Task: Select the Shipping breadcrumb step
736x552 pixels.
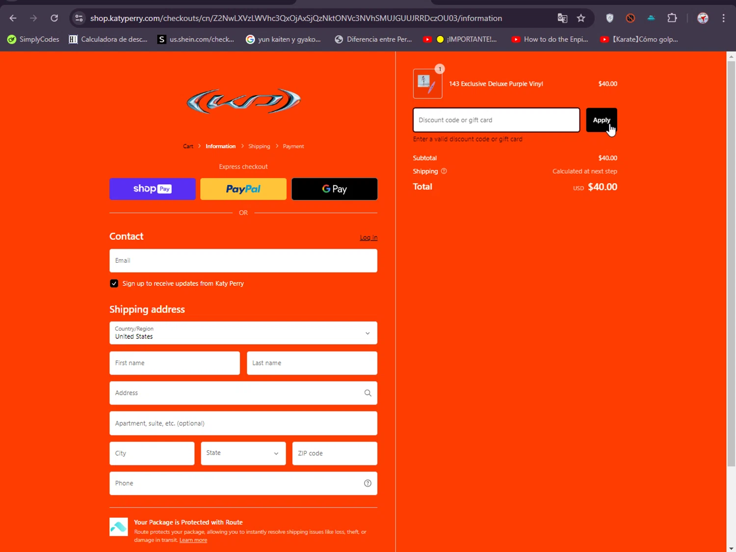Action: tap(259, 146)
